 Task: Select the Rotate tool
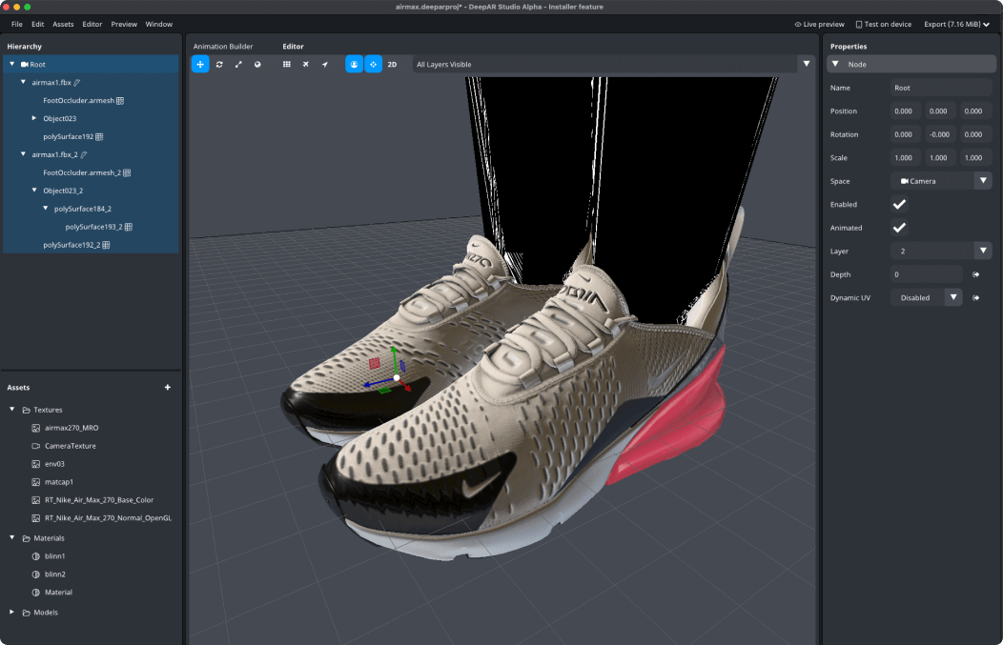click(x=220, y=64)
